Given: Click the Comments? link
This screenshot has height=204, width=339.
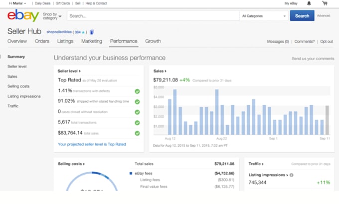Looking at the screenshot, I should tap(305, 41).
